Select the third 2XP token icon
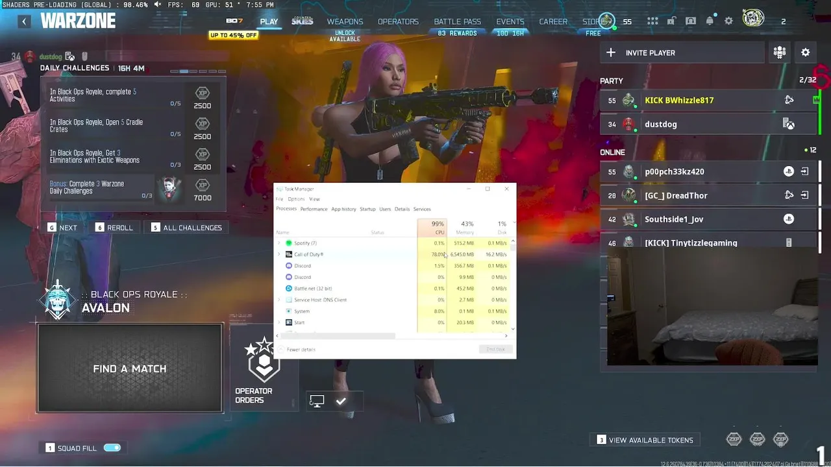 (x=780, y=440)
